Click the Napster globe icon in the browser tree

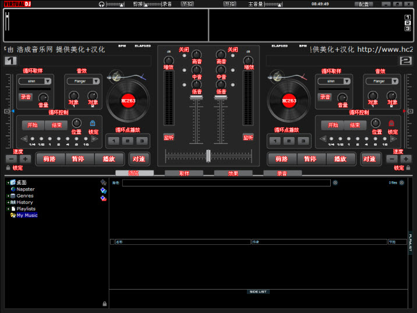click(13, 189)
